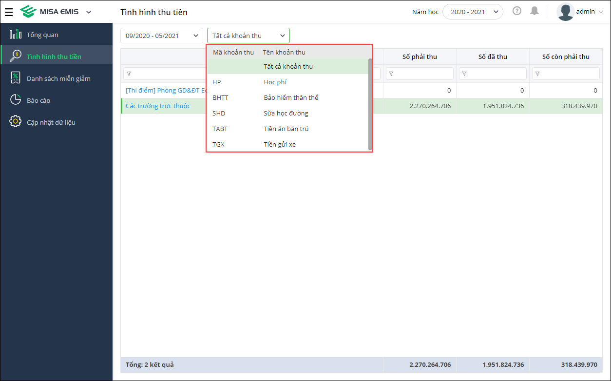
Task: Click filter funnel icon under Số phải thu
Action: pyautogui.click(x=391, y=74)
